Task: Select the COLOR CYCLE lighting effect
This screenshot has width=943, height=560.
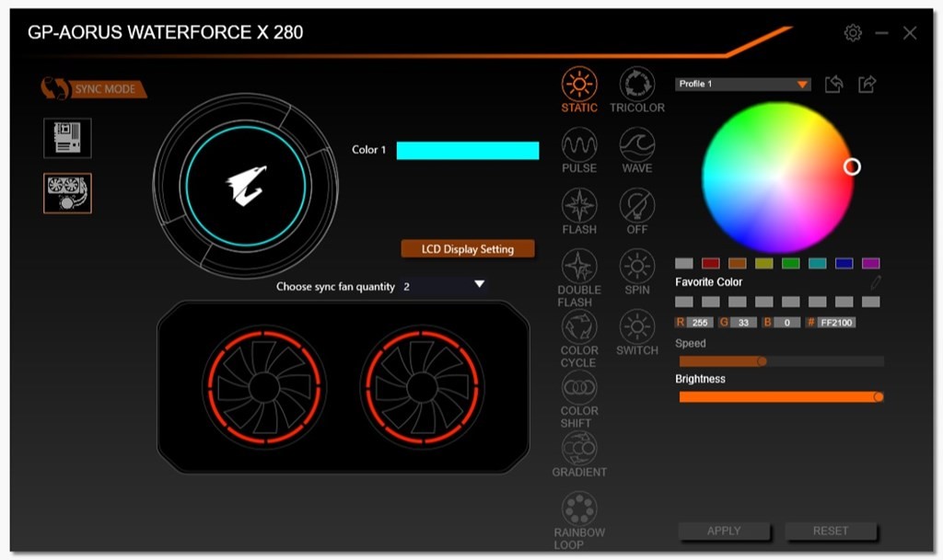Action: [579, 326]
